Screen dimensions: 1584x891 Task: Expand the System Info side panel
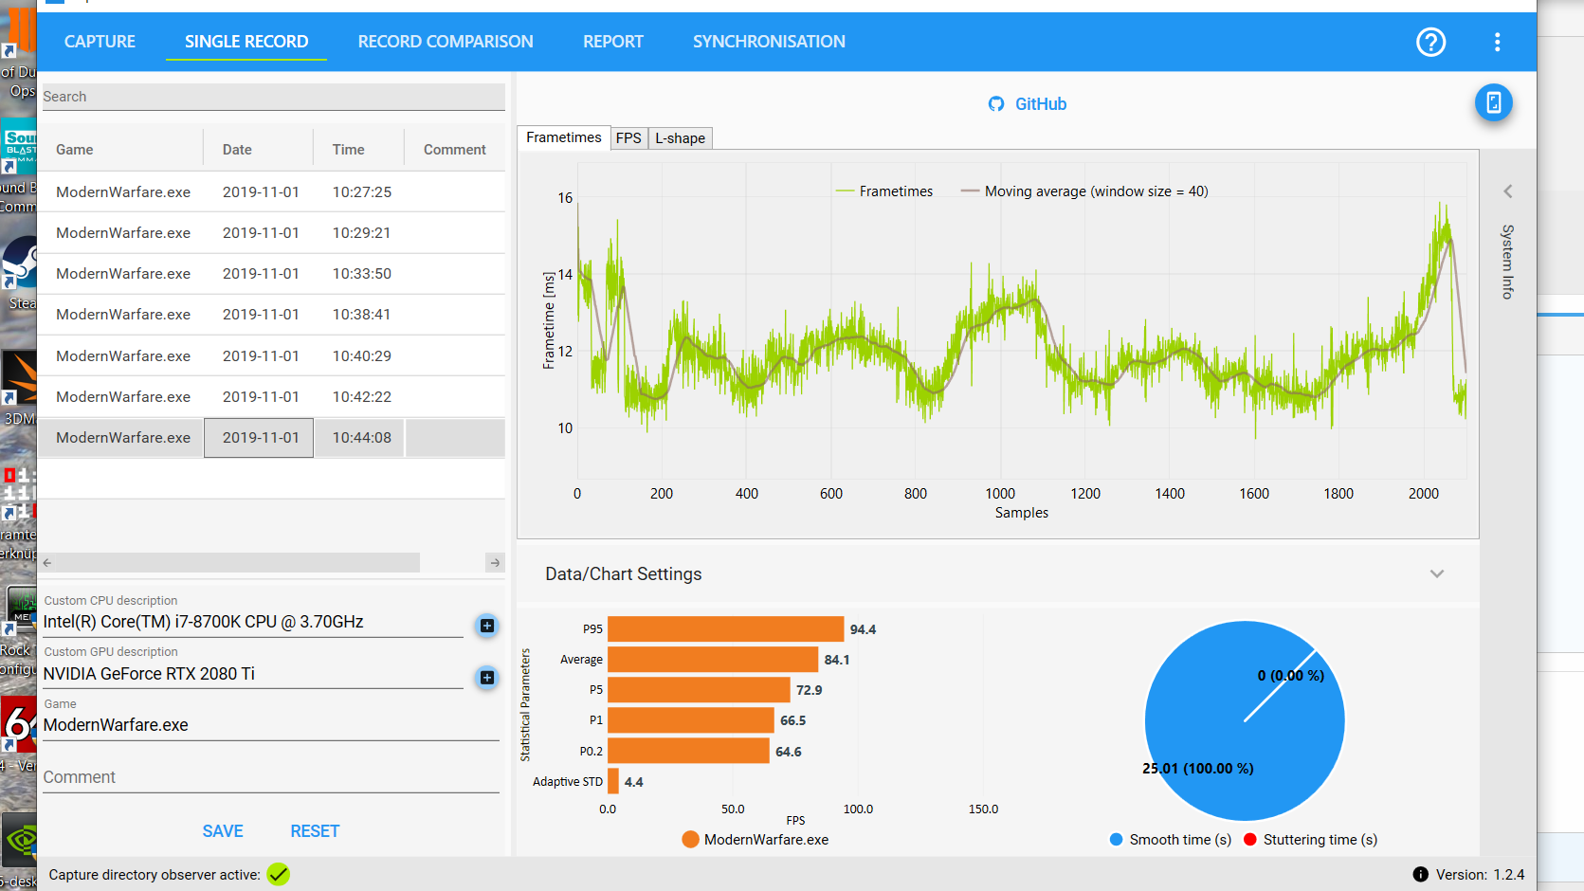coord(1507,191)
